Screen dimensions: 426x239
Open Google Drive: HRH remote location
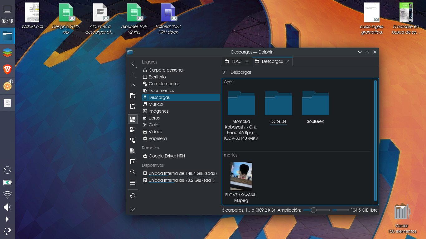pos(167,156)
